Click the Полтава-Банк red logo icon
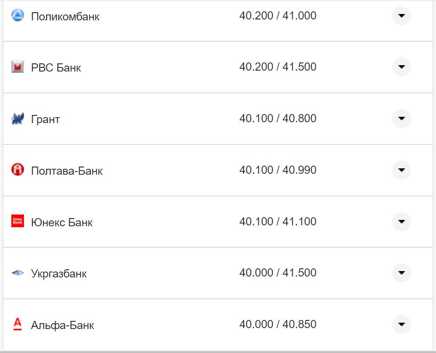436x353 pixels. (x=17, y=170)
